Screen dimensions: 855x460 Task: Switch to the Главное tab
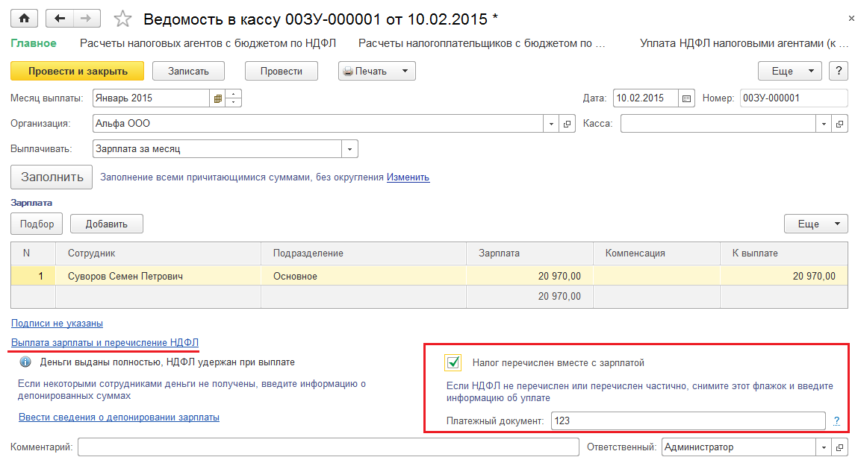click(34, 43)
